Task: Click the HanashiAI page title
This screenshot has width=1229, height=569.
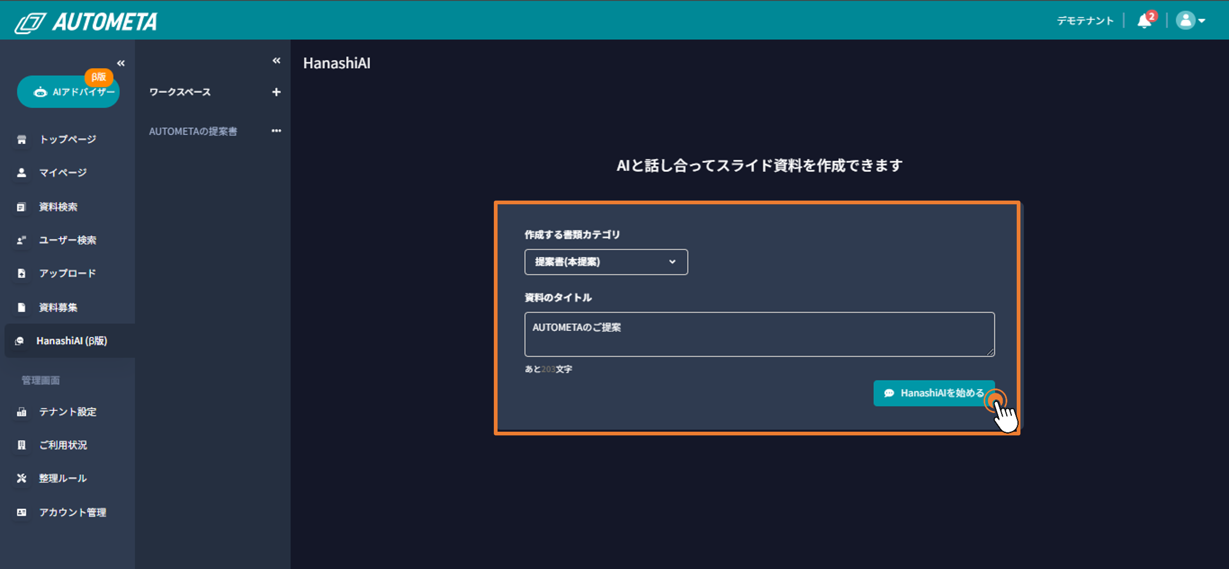Action: pos(336,63)
